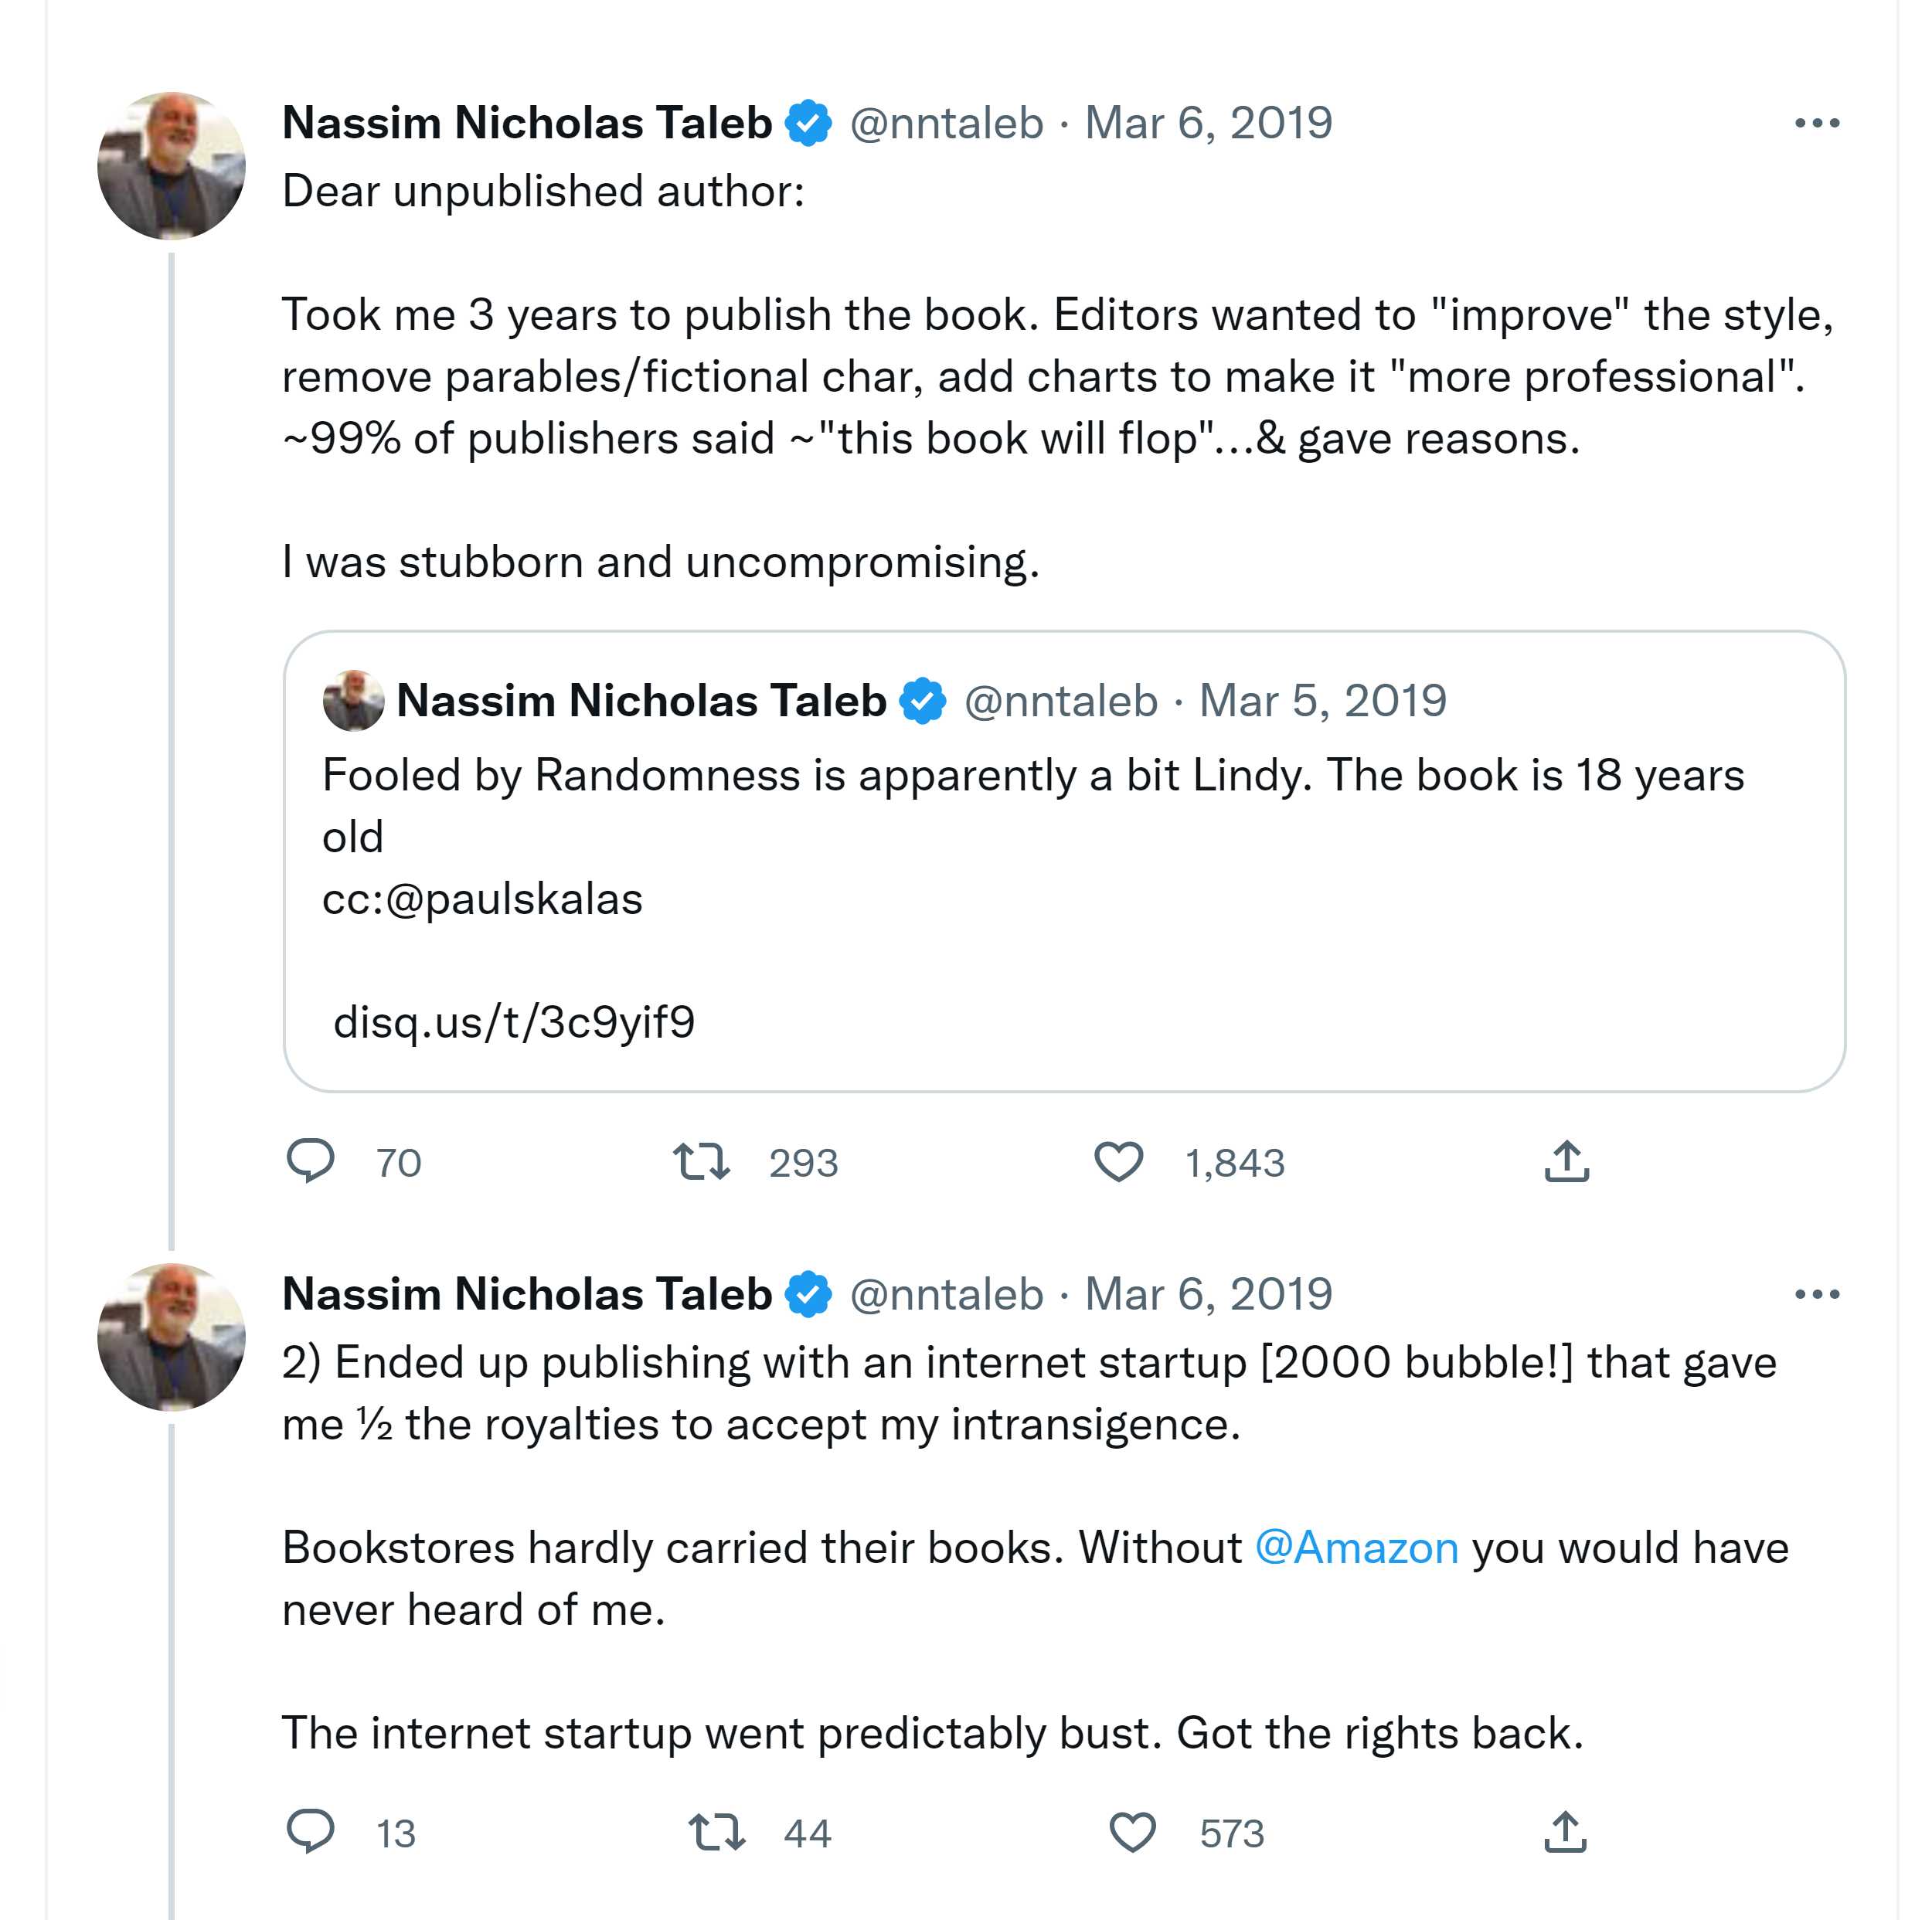Like the tweet with 1,843 likes

click(x=1118, y=1162)
